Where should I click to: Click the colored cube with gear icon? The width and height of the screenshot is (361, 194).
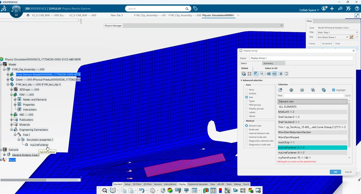[251, 190]
